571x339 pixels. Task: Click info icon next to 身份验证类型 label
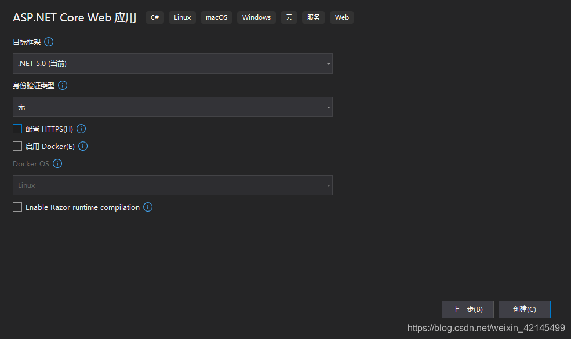coord(63,85)
